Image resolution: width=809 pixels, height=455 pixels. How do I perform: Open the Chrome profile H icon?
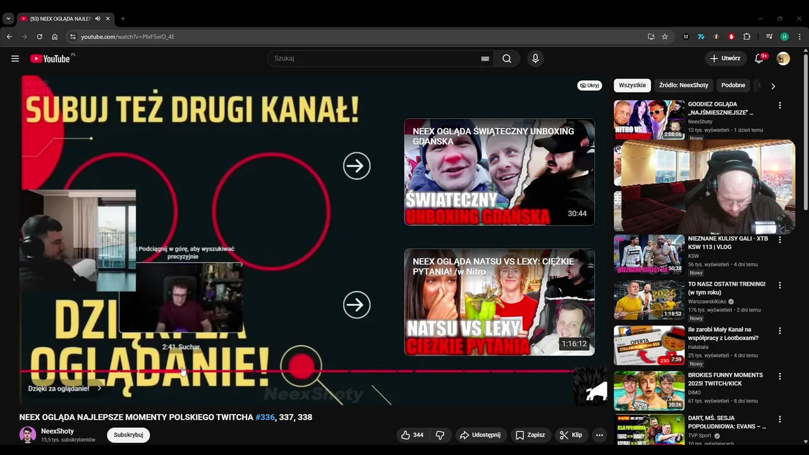click(784, 37)
